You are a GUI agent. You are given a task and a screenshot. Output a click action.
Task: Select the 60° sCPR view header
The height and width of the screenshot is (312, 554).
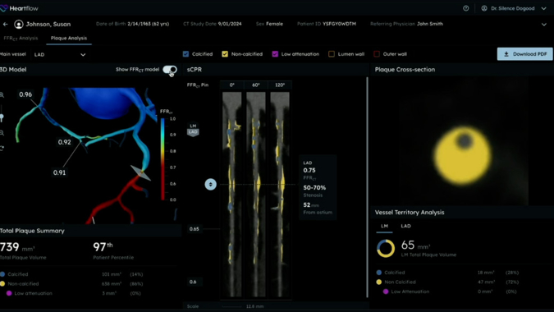pos(256,85)
